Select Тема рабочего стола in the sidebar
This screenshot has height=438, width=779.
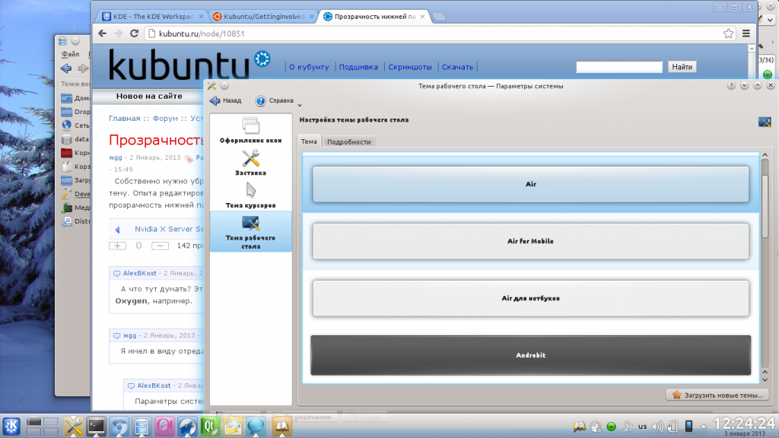250,231
